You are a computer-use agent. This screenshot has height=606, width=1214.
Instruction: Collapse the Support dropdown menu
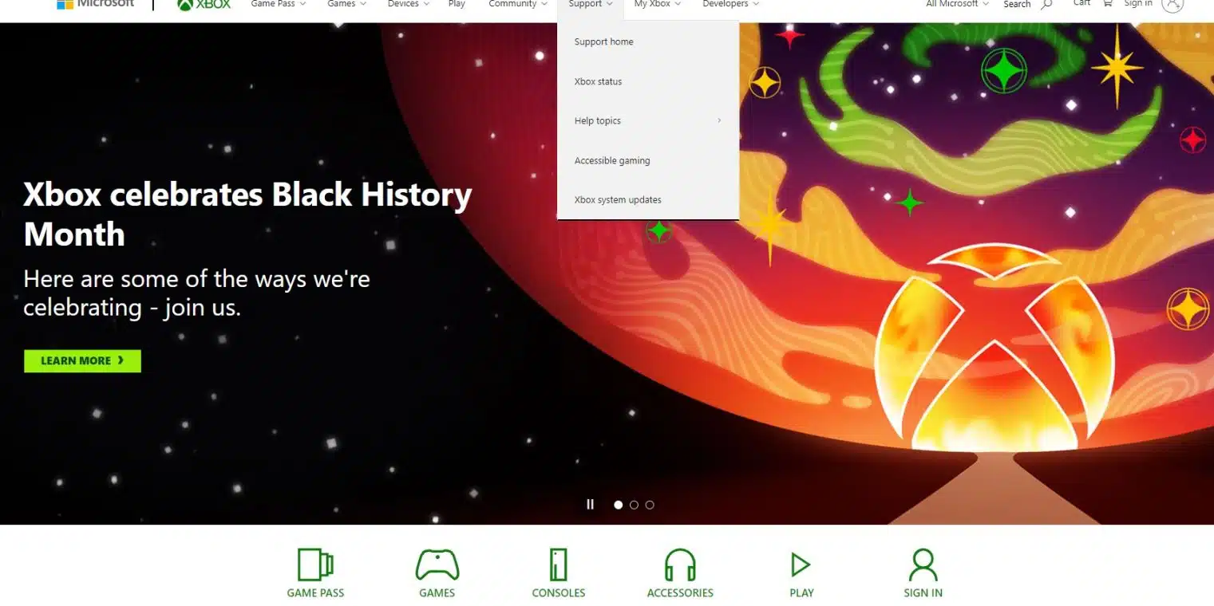(x=591, y=4)
